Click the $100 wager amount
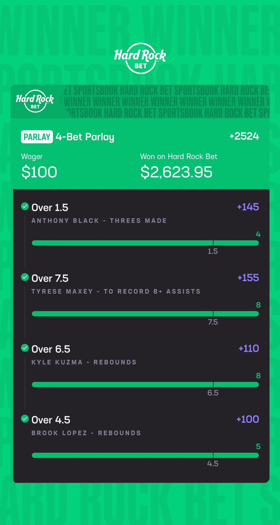 pos(39,172)
